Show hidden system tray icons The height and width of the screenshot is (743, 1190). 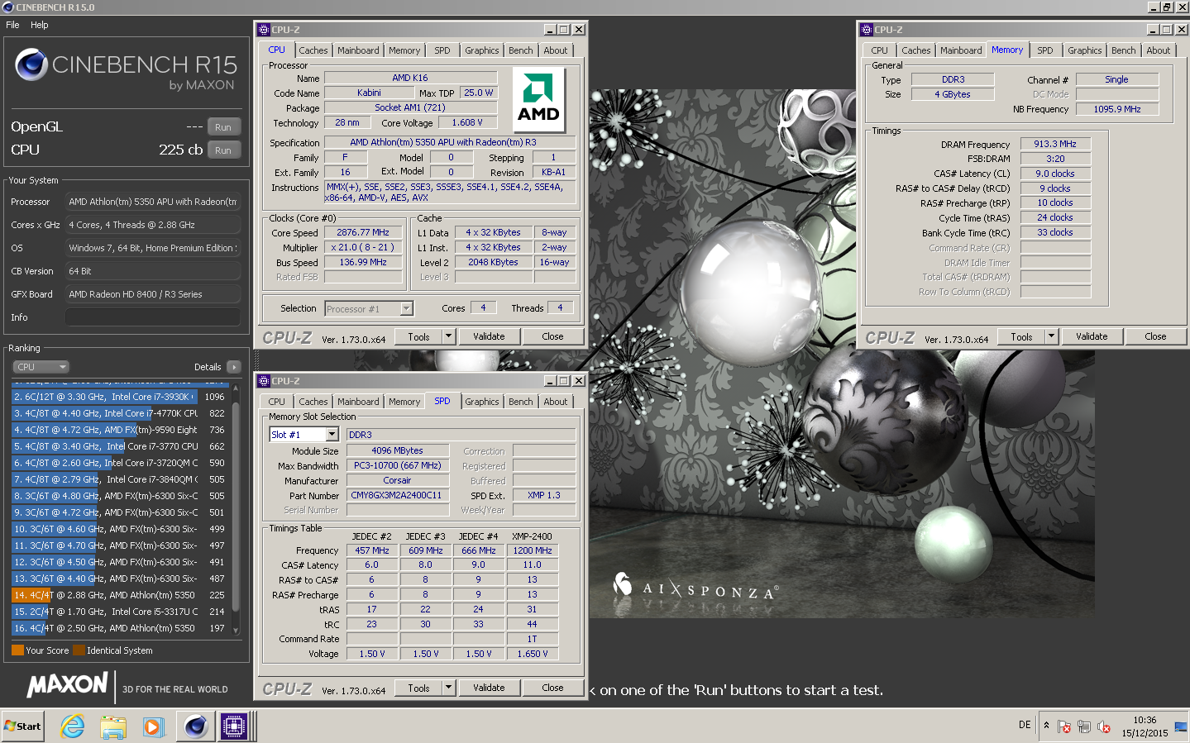1046,725
